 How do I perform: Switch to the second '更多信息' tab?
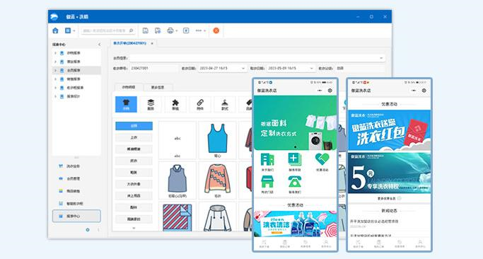coord(158,88)
